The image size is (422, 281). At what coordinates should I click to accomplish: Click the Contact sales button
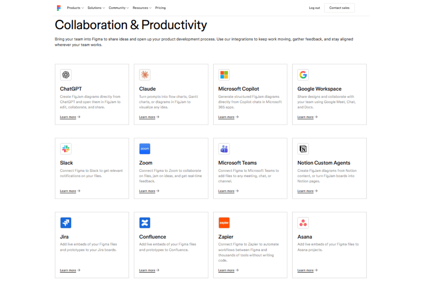click(x=339, y=8)
